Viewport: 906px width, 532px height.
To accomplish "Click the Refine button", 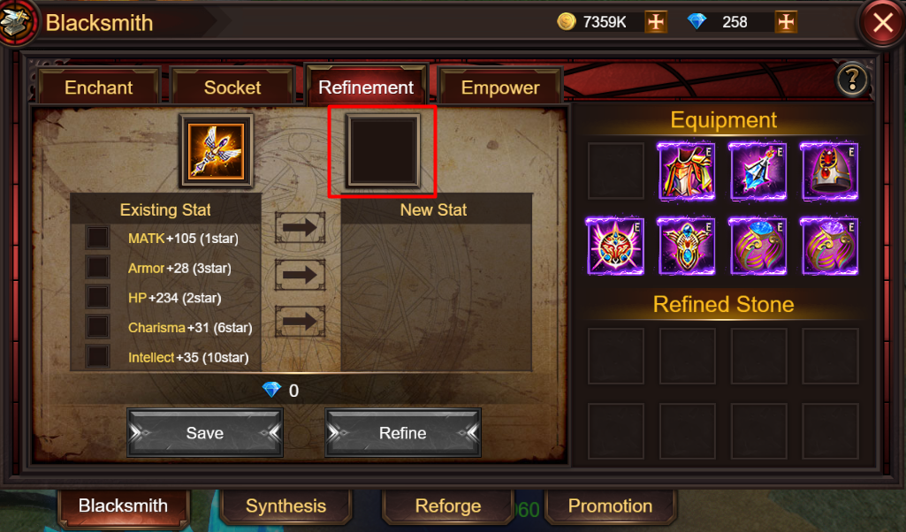I will [403, 433].
